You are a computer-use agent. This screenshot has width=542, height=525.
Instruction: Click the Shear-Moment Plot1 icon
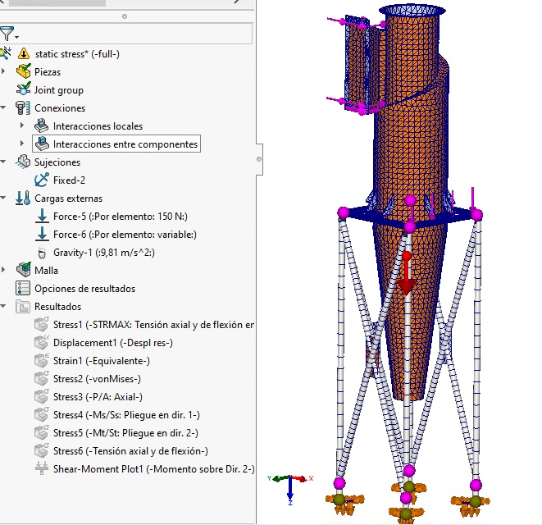point(42,468)
